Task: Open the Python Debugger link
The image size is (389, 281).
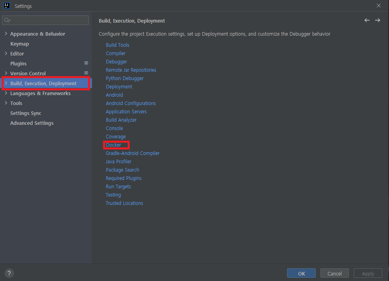Action: (x=125, y=78)
